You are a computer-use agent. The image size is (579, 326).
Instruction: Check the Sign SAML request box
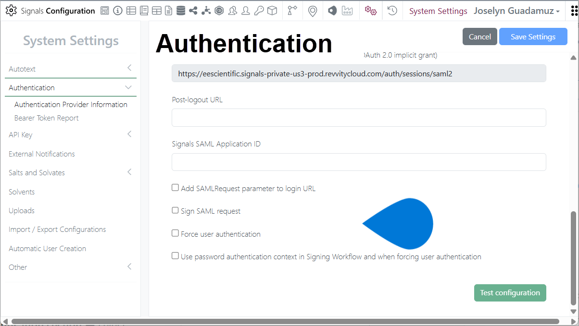(x=176, y=210)
